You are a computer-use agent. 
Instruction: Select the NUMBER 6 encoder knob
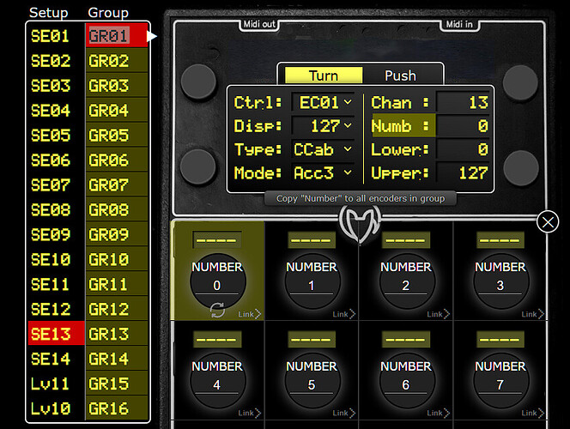[406, 380]
